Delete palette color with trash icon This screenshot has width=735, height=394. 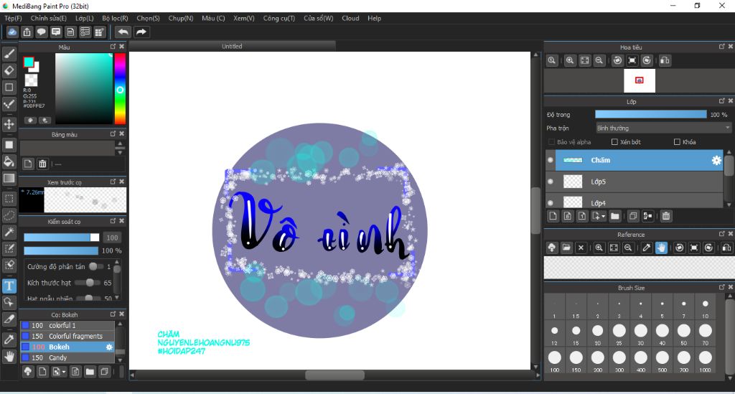tap(42, 164)
